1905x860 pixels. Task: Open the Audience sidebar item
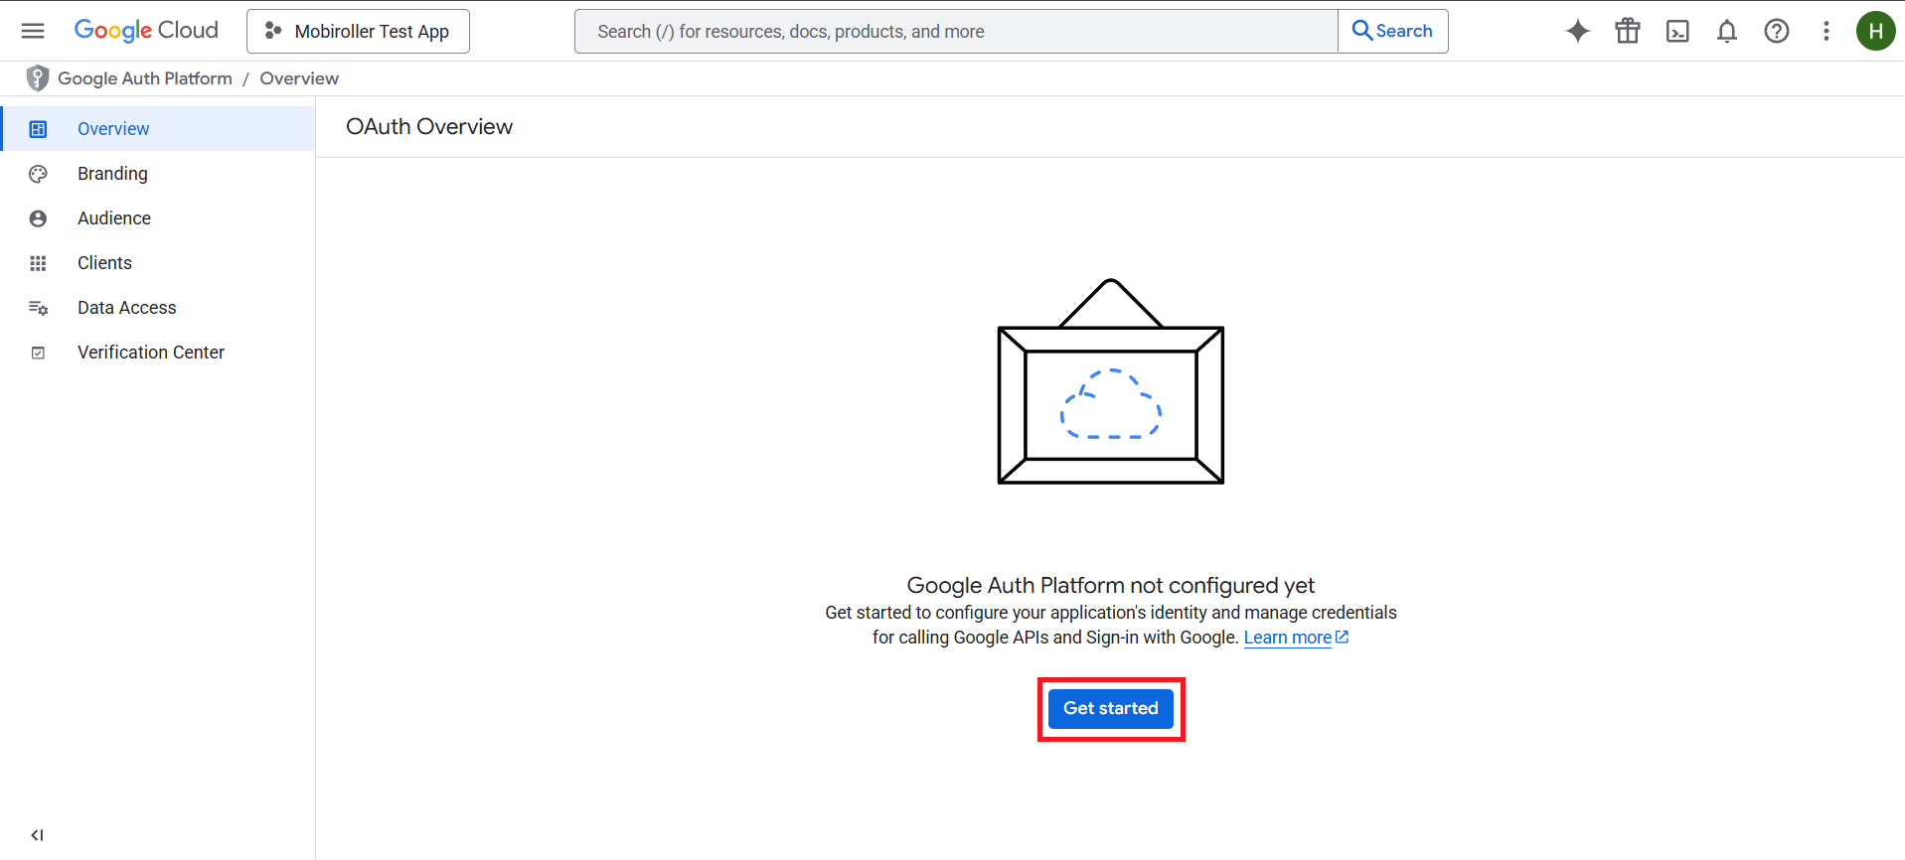[158, 218]
